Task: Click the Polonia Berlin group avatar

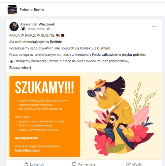Action: pos(12,10)
